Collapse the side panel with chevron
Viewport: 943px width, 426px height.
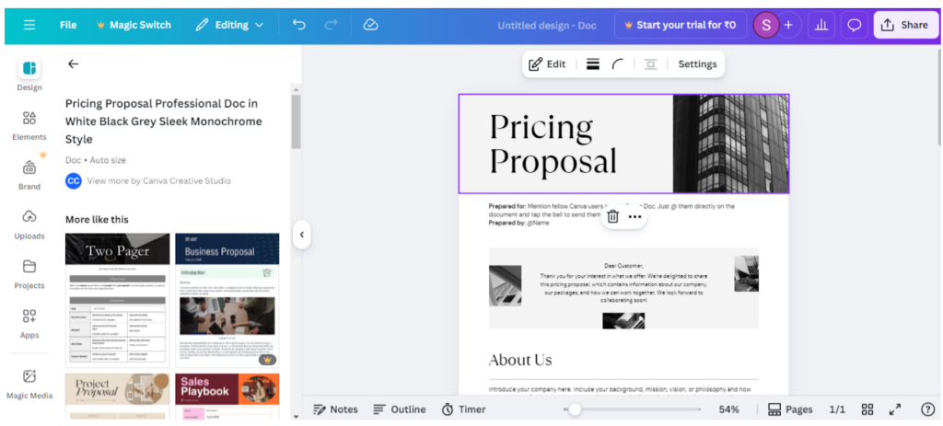click(x=302, y=235)
